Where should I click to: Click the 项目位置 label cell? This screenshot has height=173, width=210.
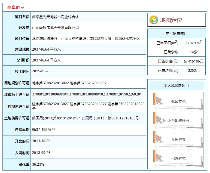[x=17, y=39]
